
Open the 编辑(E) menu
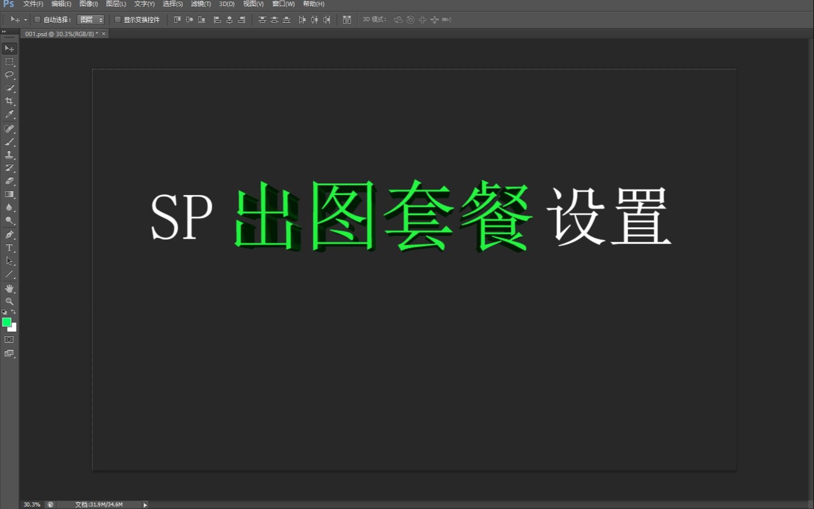click(61, 4)
